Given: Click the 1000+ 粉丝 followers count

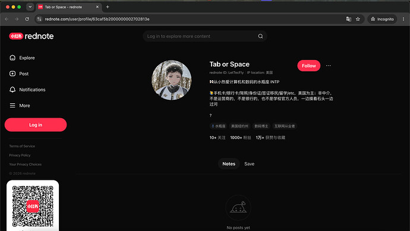Looking at the screenshot, I should (x=241, y=137).
